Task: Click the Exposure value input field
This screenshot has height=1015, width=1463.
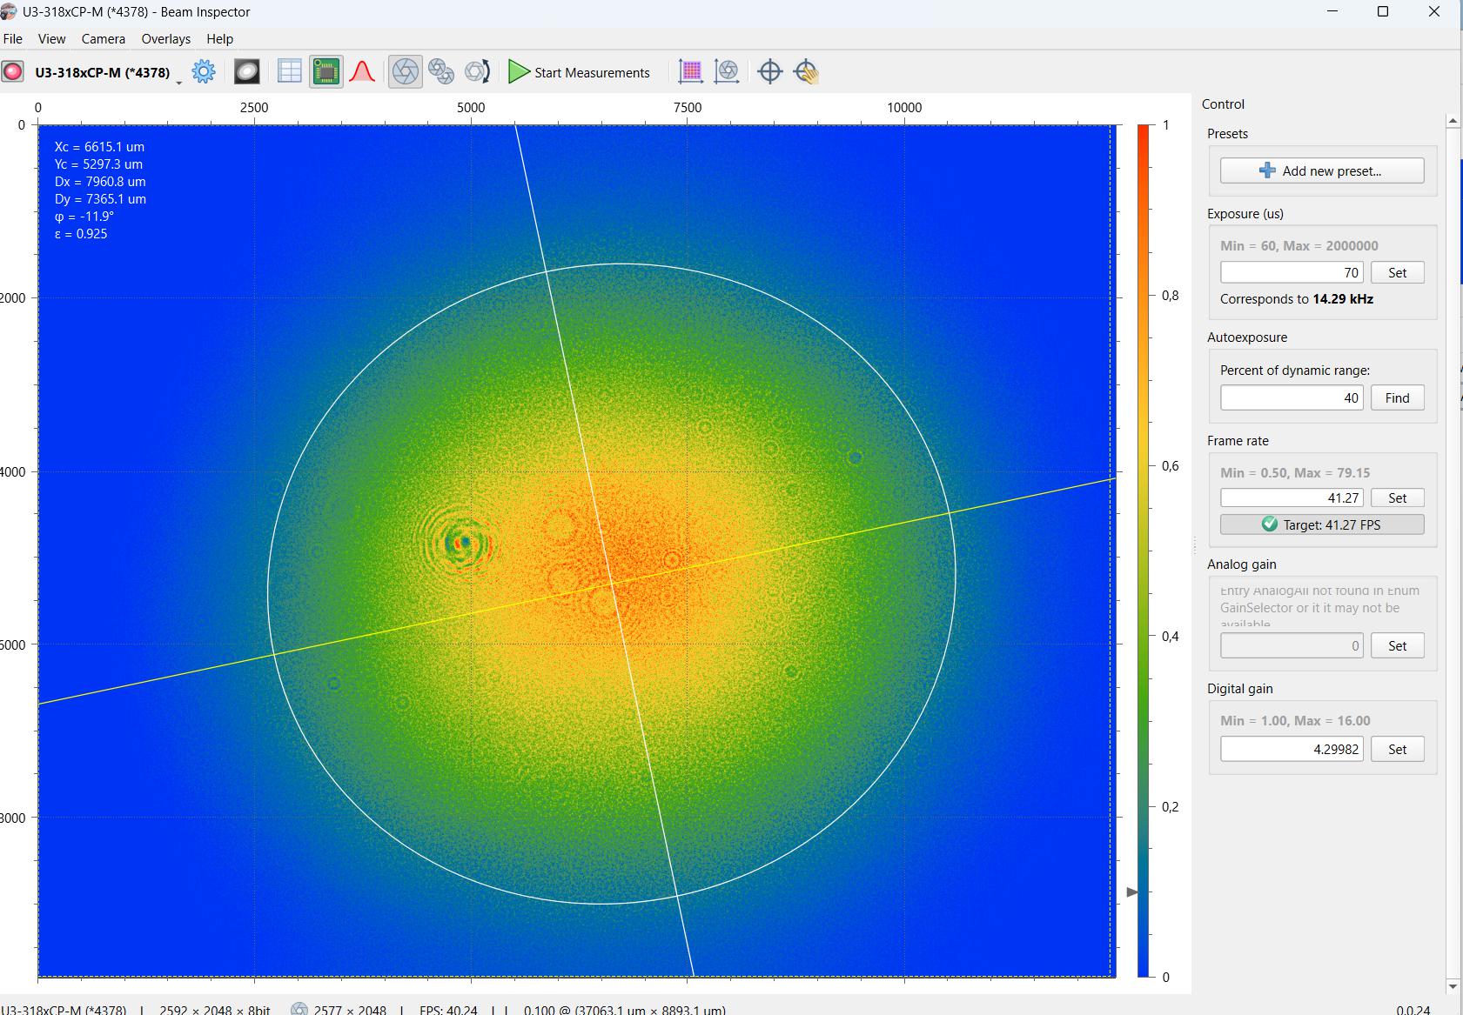Action: [1292, 272]
